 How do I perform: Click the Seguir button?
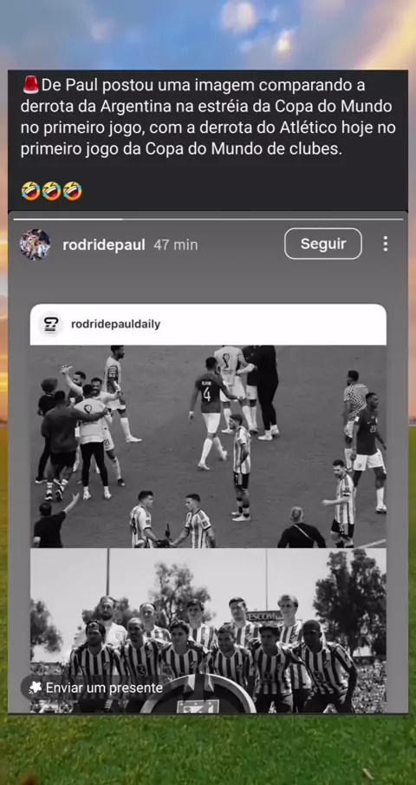tap(323, 244)
